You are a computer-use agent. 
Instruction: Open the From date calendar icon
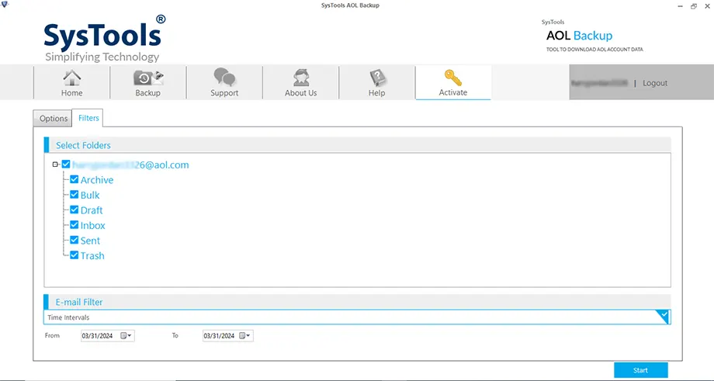click(123, 336)
